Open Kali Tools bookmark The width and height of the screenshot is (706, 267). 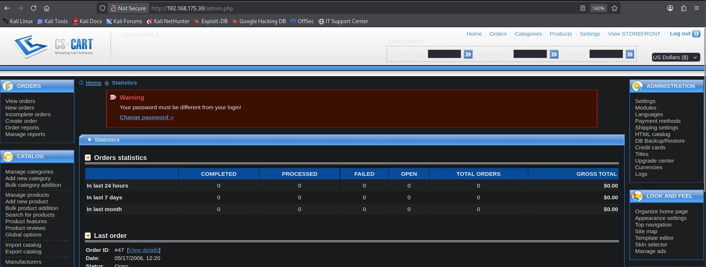(x=52, y=21)
